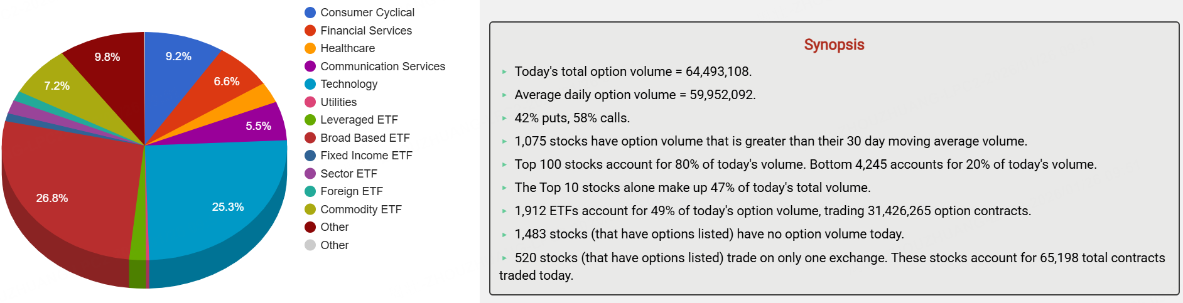Click the Foreign ETF legend entry
This screenshot has height=303, width=1183.
351,191
